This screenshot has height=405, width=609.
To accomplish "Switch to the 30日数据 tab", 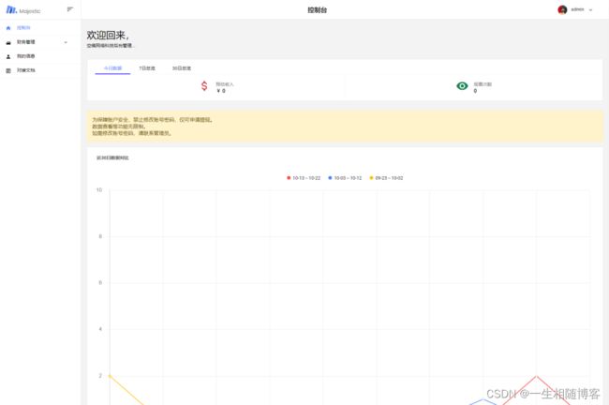I will [182, 68].
